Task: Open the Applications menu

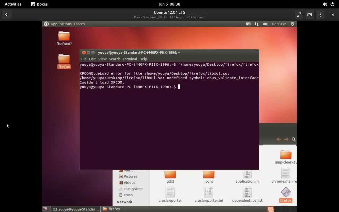Action: coord(61,24)
